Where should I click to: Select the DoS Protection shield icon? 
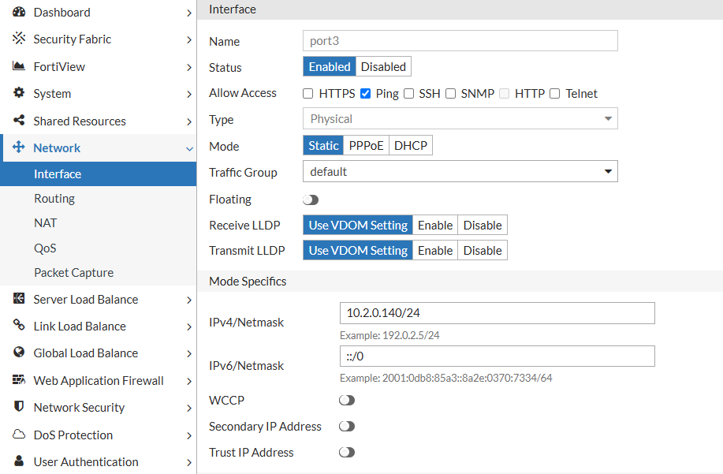(17, 435)
